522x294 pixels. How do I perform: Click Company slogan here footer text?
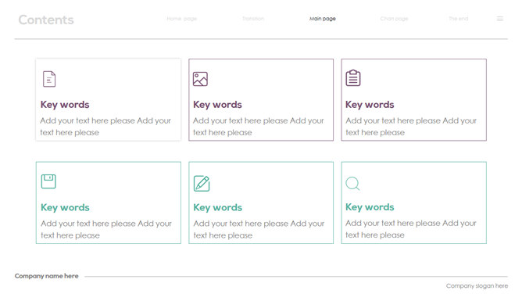pyautogui.click(x=477, y=285)
